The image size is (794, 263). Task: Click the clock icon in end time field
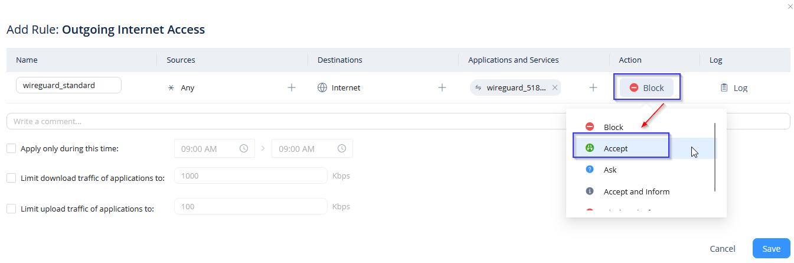pyautogui.click(x=341, y=148)
